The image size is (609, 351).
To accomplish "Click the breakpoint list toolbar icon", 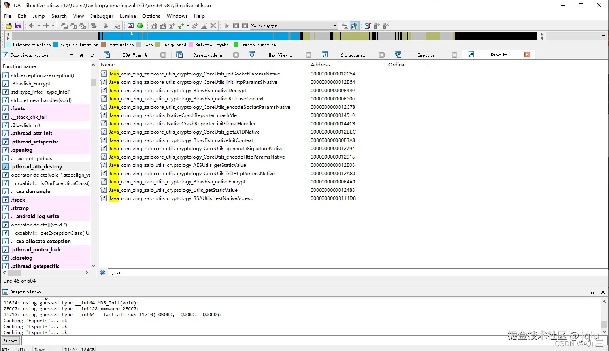I will (x=368, y=26).
